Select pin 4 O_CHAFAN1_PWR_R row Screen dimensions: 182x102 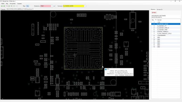[x=166, y=28]
